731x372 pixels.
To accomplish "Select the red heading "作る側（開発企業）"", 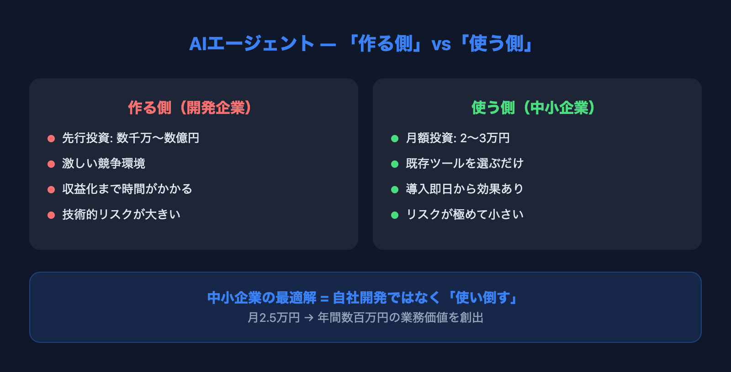I will 190,108.
